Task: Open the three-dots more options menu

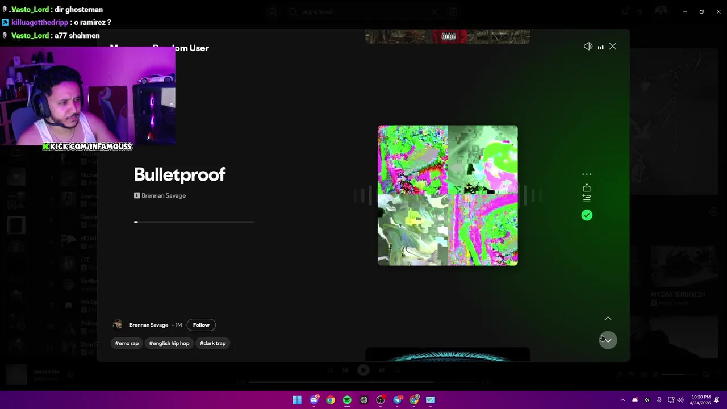Action: pos(587,174)
